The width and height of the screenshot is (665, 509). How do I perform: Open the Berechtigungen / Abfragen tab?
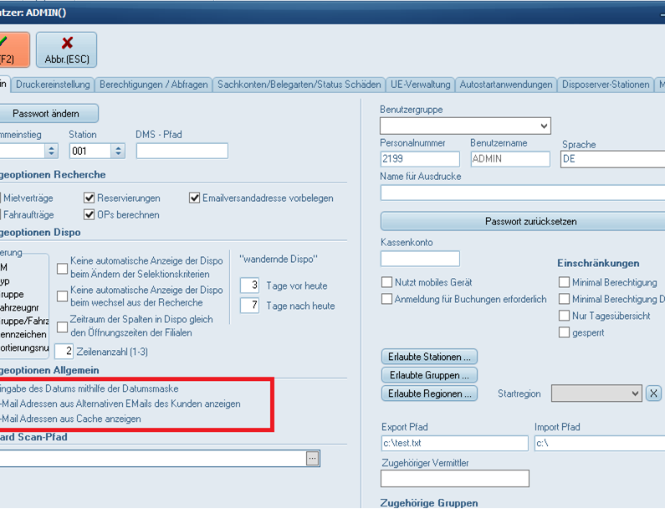pyautogui.click(x=153, y=85)
